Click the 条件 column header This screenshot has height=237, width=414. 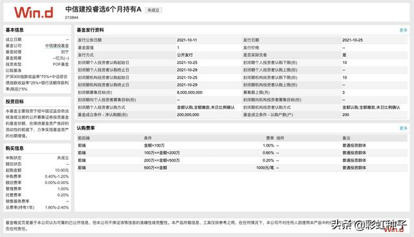click(x=148, y=138)
